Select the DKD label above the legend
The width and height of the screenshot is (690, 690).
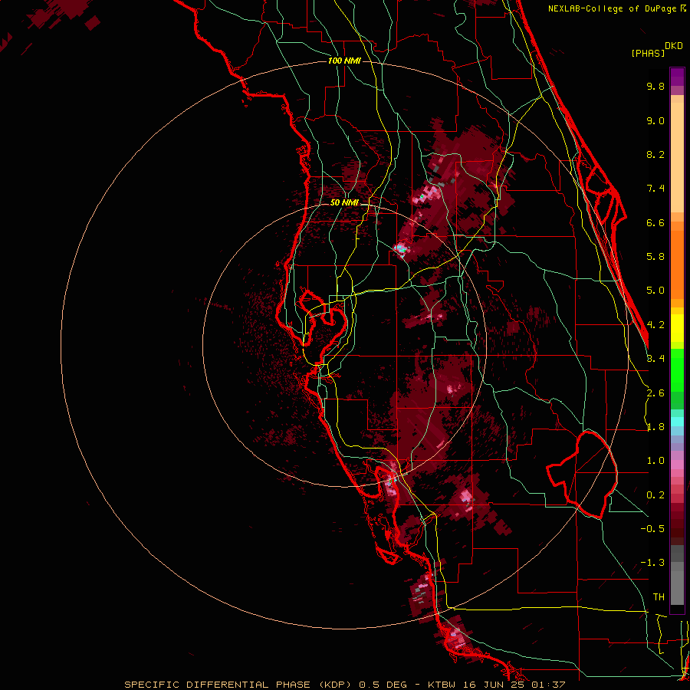click(674, 46)
